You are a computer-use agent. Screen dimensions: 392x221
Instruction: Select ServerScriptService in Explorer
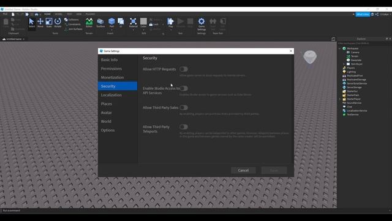click(x=355, y=83)
